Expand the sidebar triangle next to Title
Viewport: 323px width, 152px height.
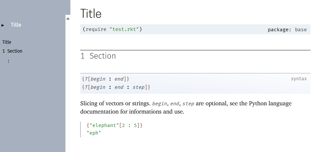click(3, 25)
